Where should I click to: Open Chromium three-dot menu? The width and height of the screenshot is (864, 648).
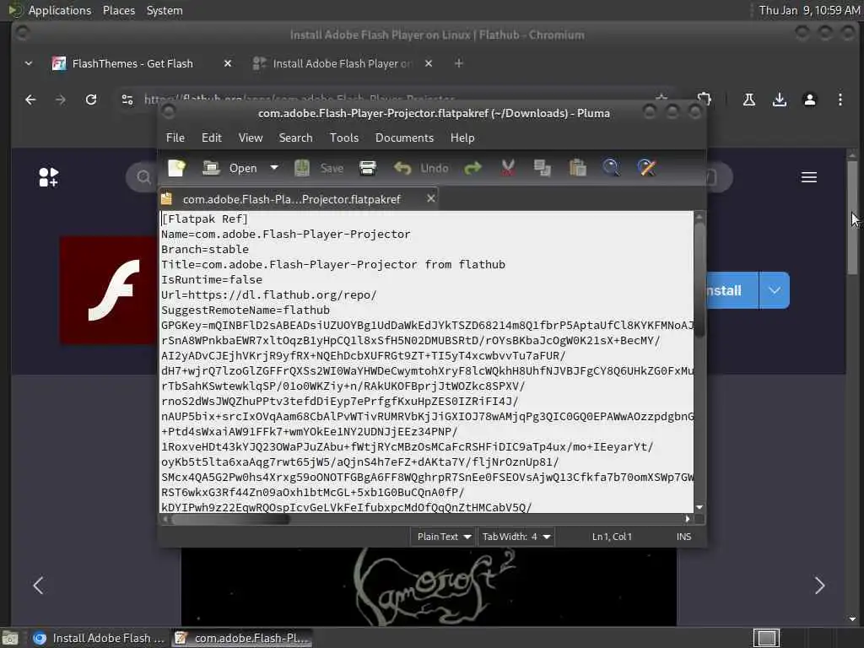pyautogui.click(x=840, y=100)
